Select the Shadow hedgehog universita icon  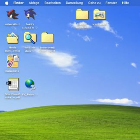(x=13, y=14)
